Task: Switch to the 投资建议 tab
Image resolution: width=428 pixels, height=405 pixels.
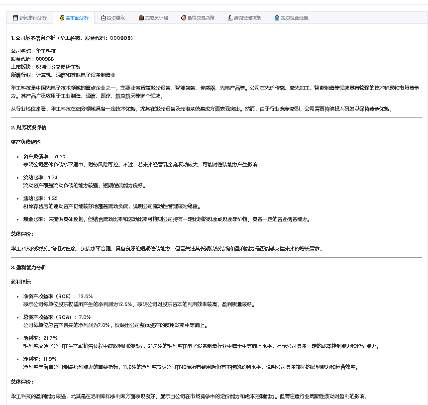Action: 113,18
